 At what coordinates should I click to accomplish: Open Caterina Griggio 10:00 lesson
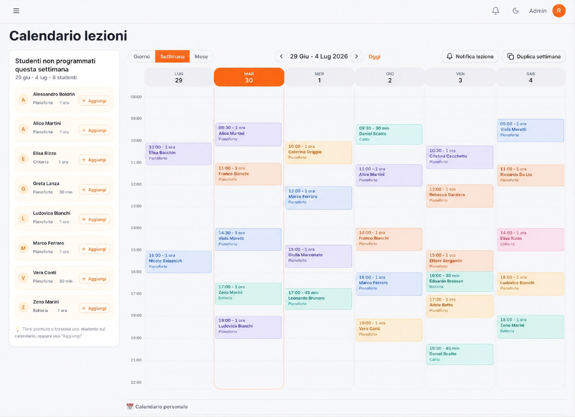pyautogui.click(x=319, y=153)
